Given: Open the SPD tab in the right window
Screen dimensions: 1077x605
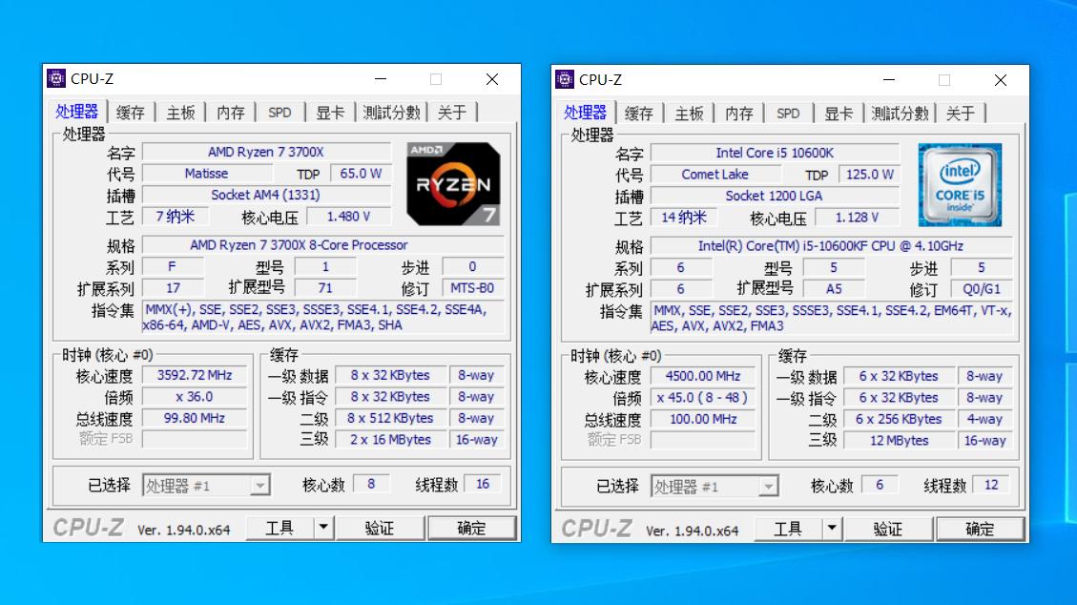Looking at the screenshot, I should click(788, 114).
